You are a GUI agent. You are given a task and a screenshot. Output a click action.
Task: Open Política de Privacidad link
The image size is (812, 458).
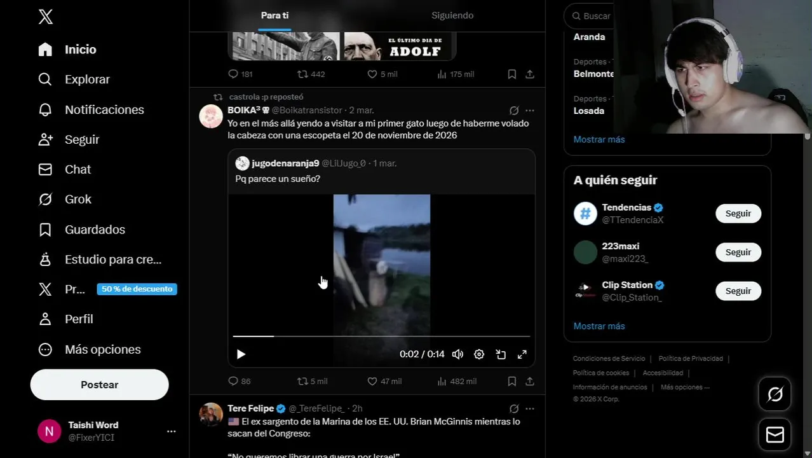click(x=691, y=359)
